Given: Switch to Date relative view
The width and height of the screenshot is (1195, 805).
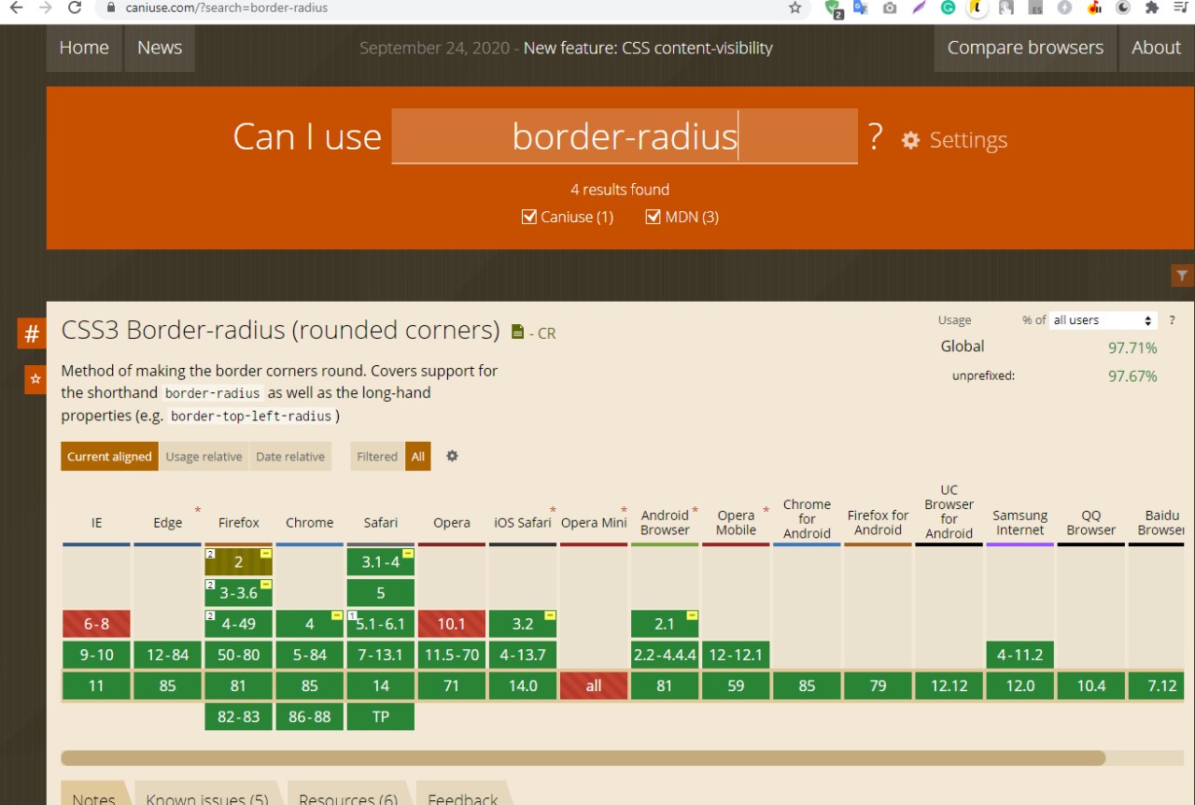Looking at the screenshot, I should 290,457.
